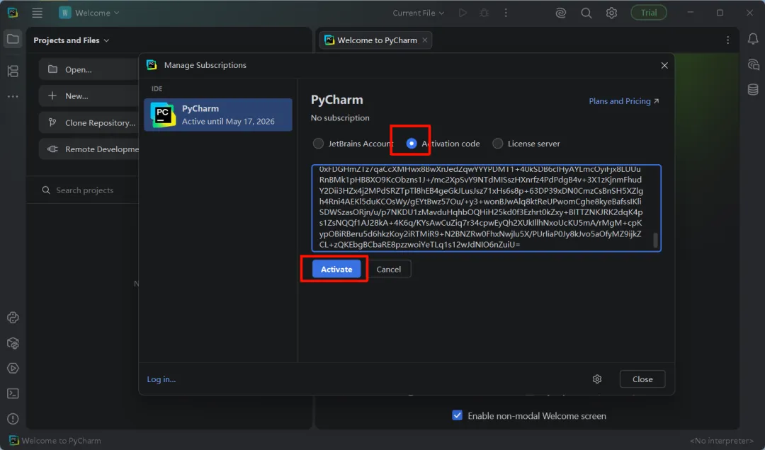Open the More Actions vertical dots in toolbar

[506, 13]
